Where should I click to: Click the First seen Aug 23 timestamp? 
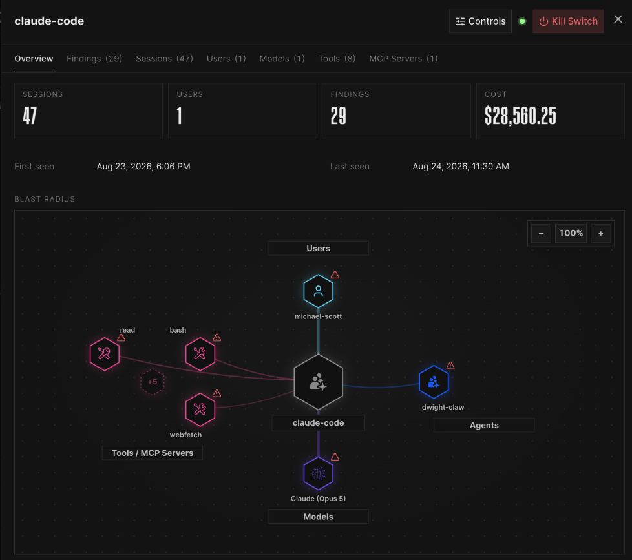[x=143, y=167]
